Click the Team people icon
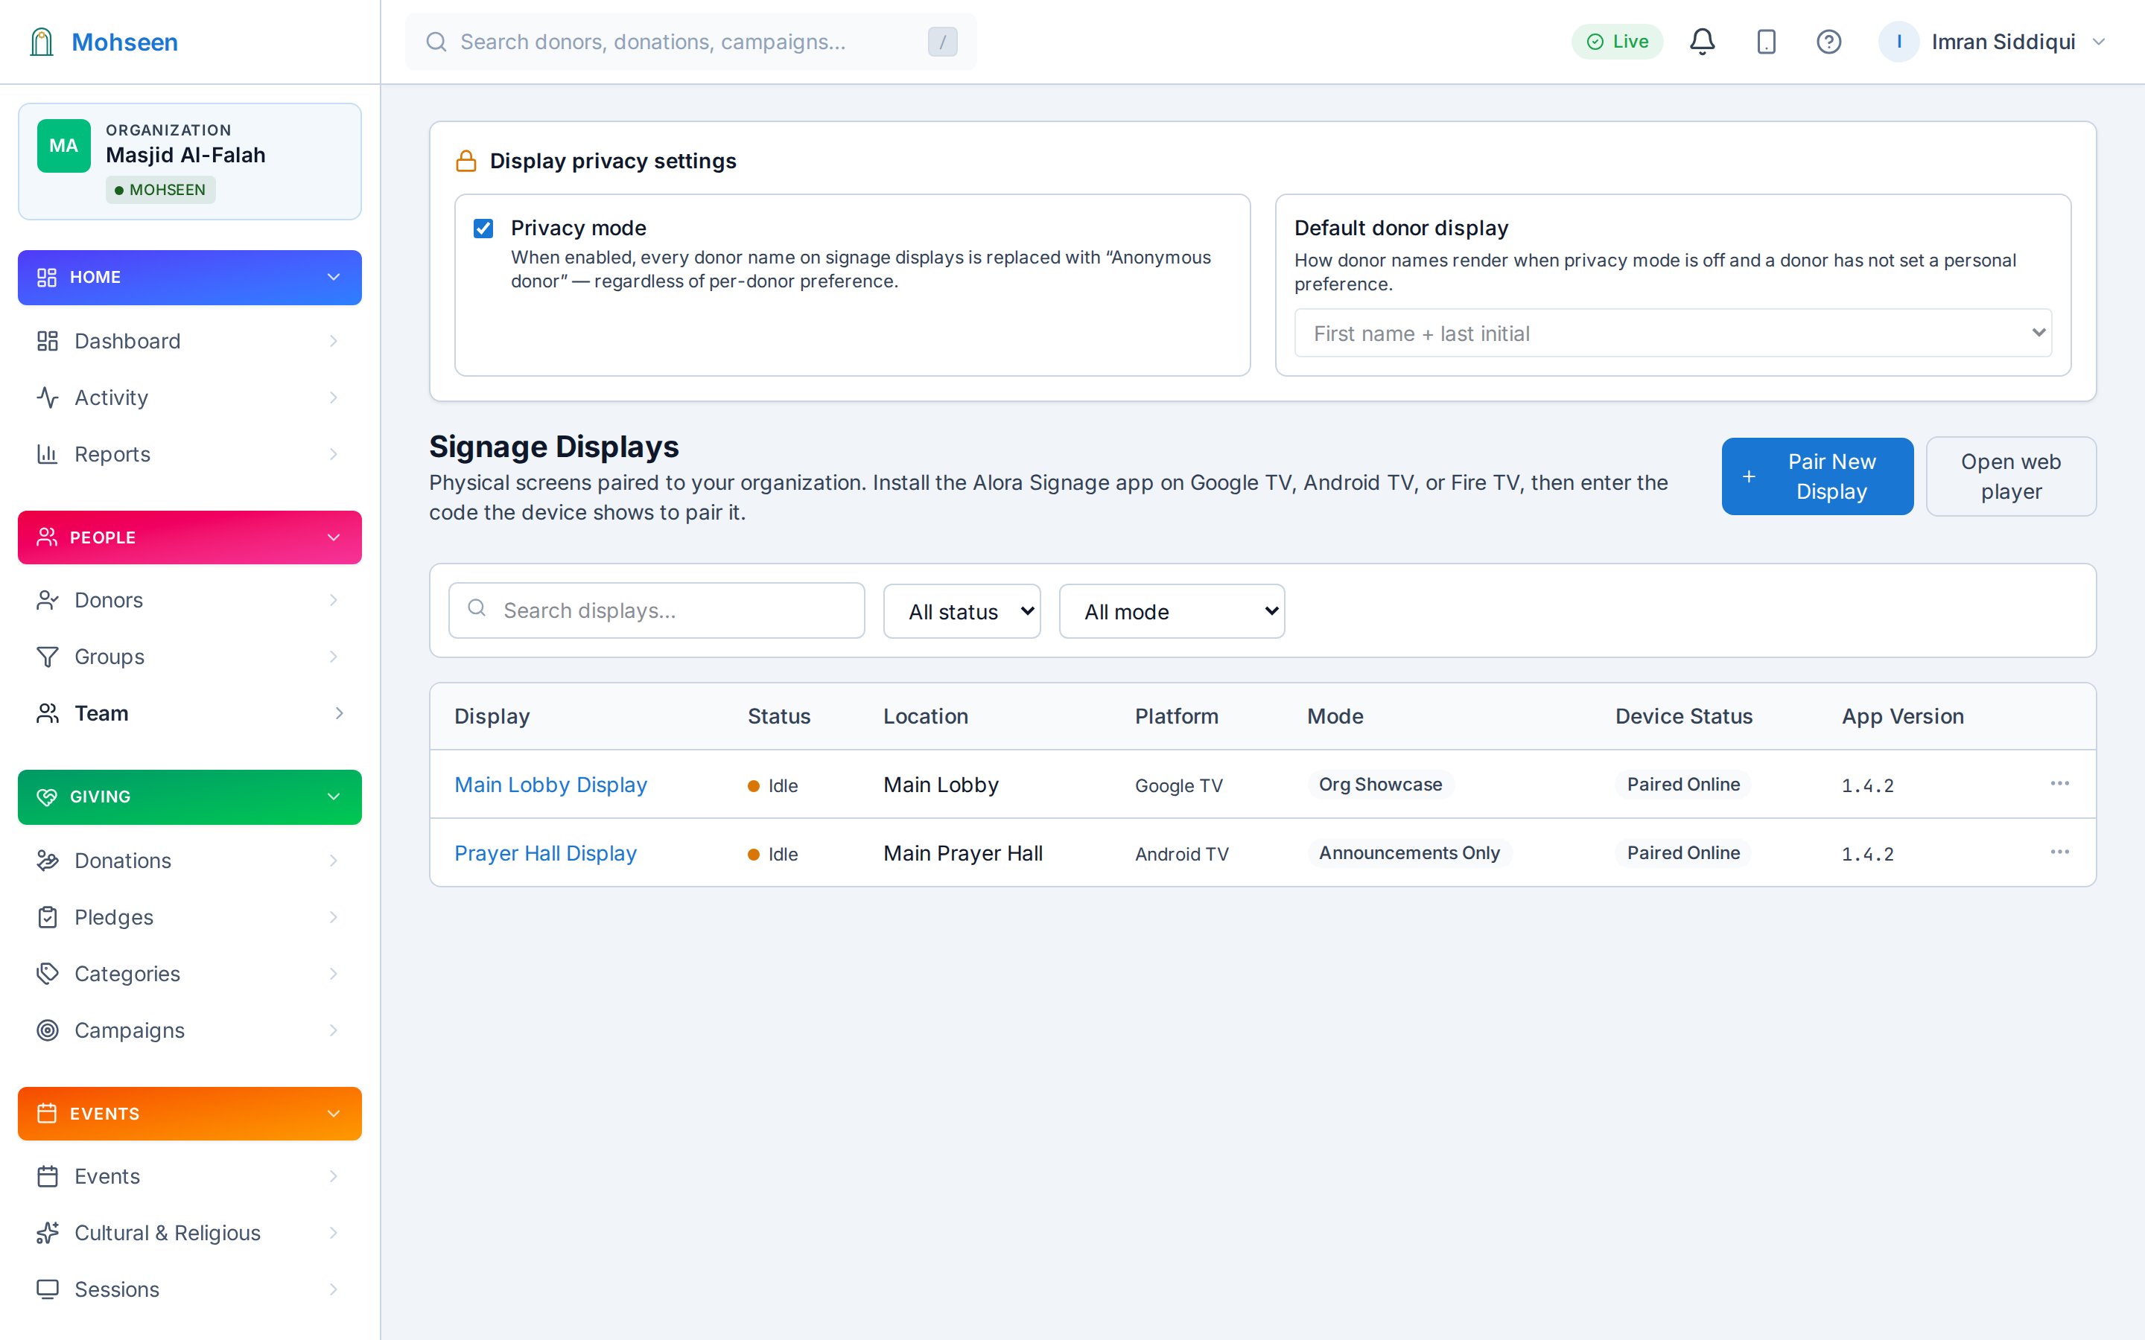Image resolution: width=2145 pixels, height=1340 pixels. click(48, 713)
